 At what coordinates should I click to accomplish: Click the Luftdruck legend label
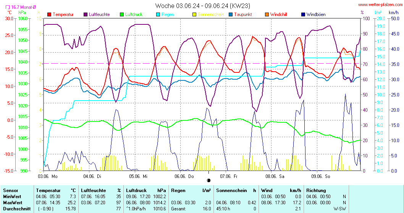(x=134, y=14)
